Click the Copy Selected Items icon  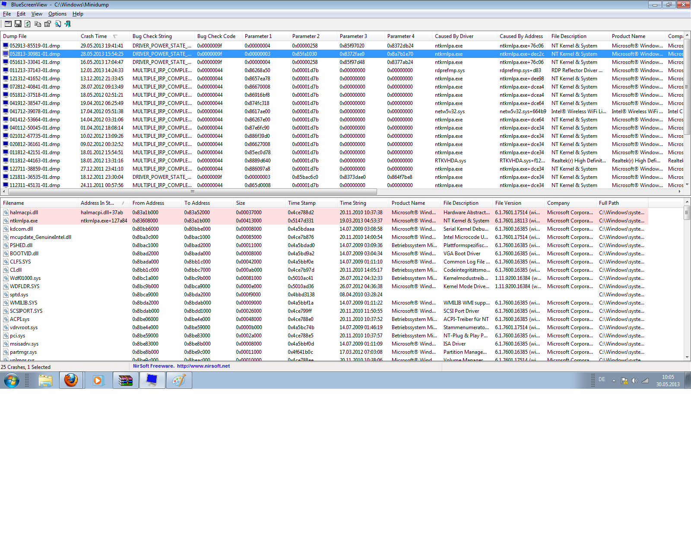(38, 24)
